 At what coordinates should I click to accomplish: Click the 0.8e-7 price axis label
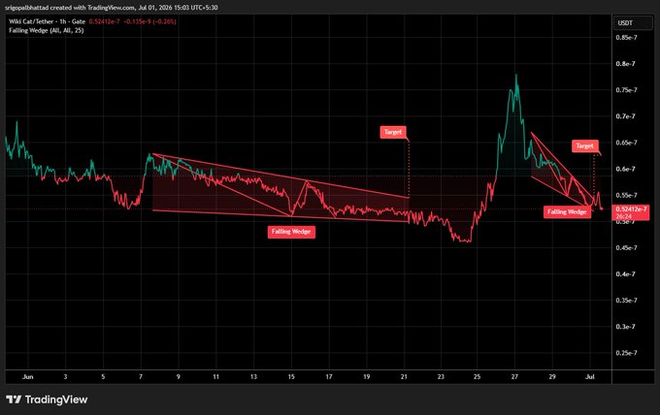coord(625,64)
